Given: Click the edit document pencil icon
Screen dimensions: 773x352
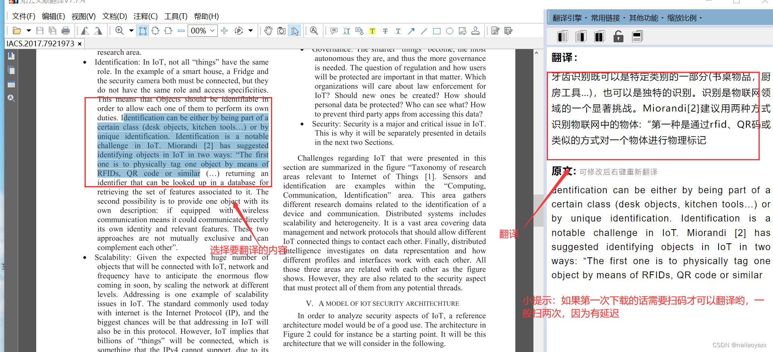Looking at the screenshot, I should [496, 31].
